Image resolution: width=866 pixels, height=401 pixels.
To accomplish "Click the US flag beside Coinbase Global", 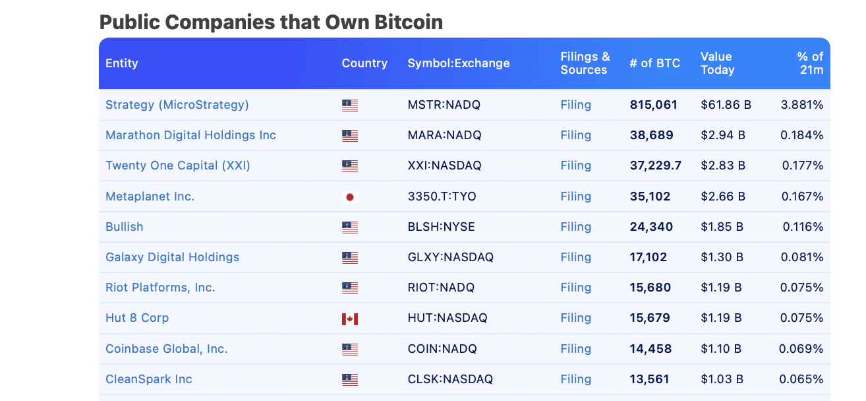I will point(349,348).
